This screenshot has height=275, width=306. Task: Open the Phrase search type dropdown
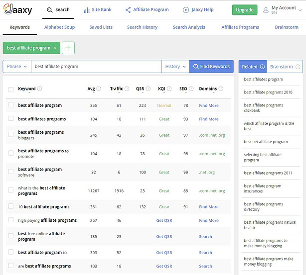tap(17, 67)
